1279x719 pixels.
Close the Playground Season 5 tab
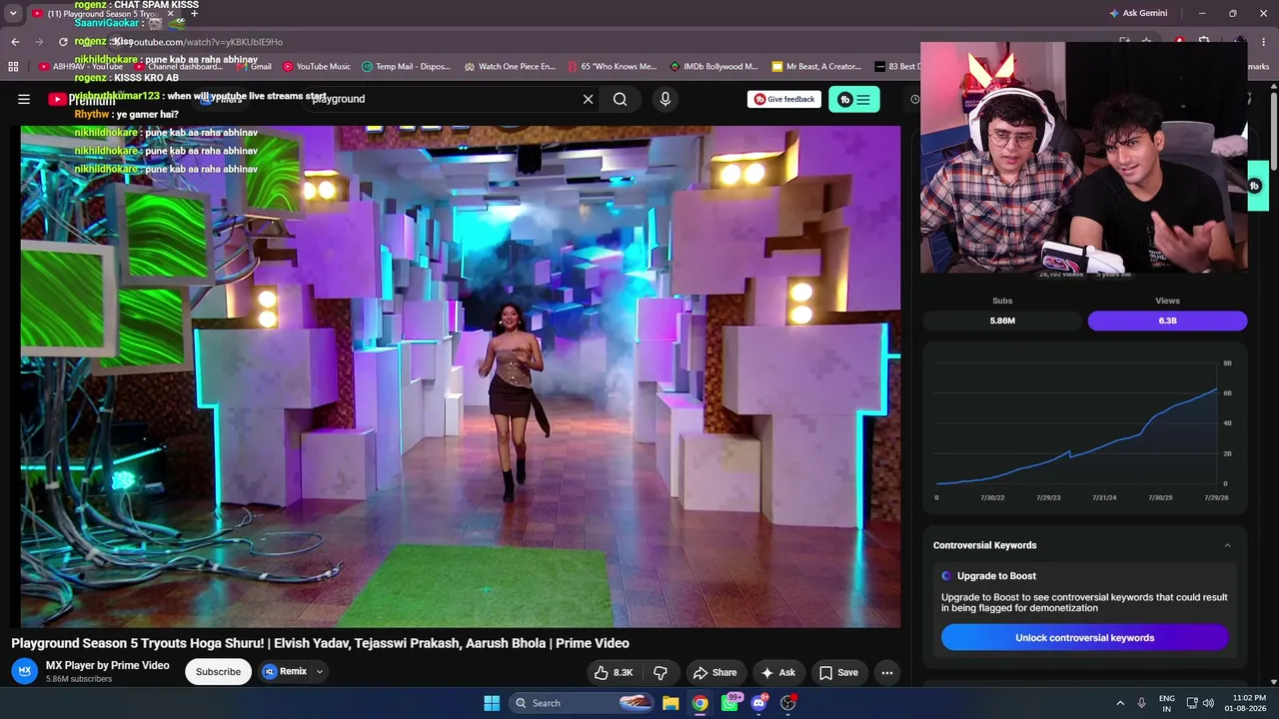pos(170,14)
